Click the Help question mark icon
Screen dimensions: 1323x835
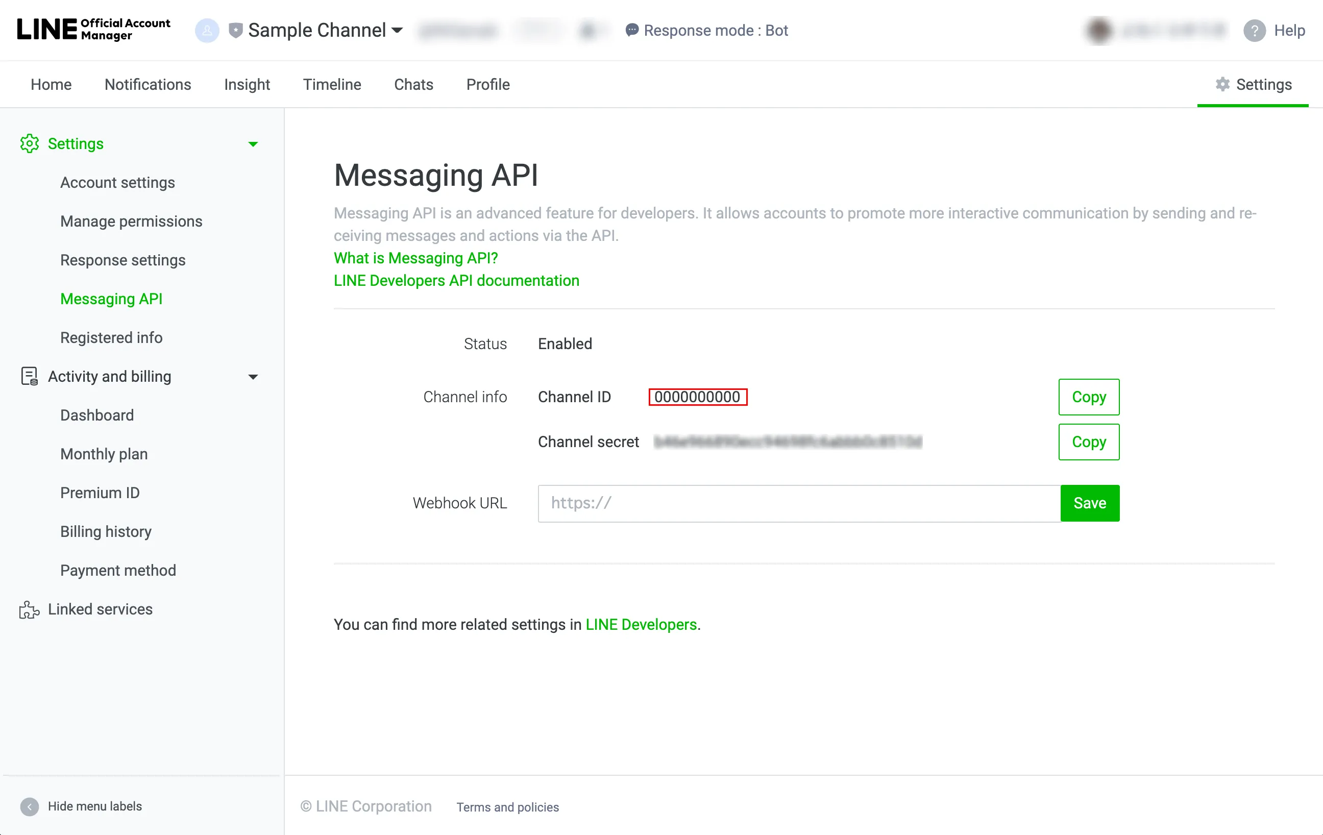point(1254,30)
